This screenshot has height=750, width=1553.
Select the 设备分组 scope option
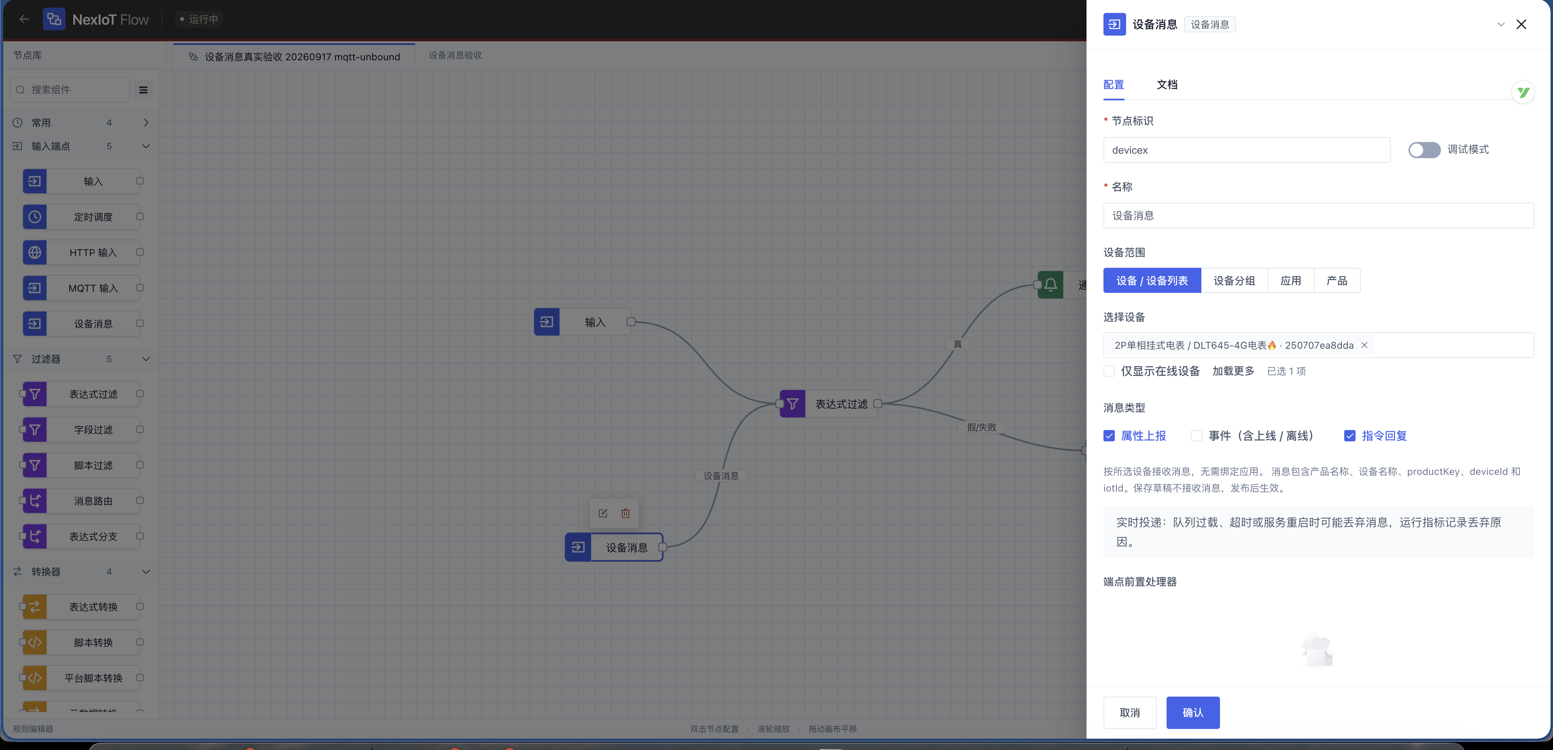(1234, 280)
